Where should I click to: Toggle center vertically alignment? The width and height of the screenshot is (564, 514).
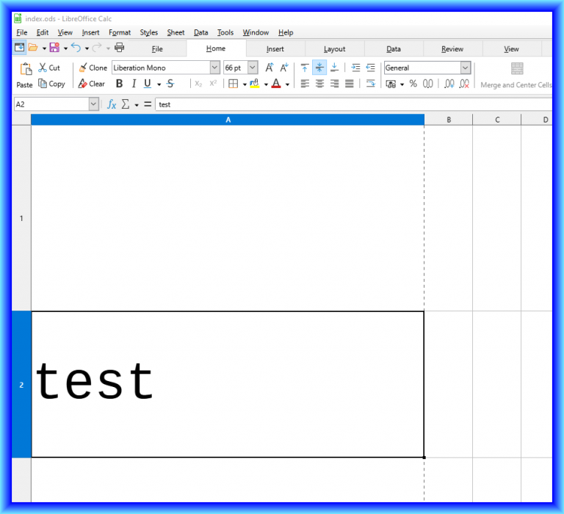tap(319, 68)
